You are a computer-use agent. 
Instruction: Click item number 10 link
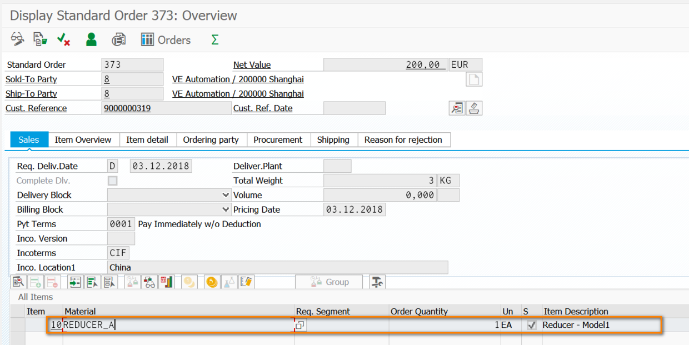(56, 325)
